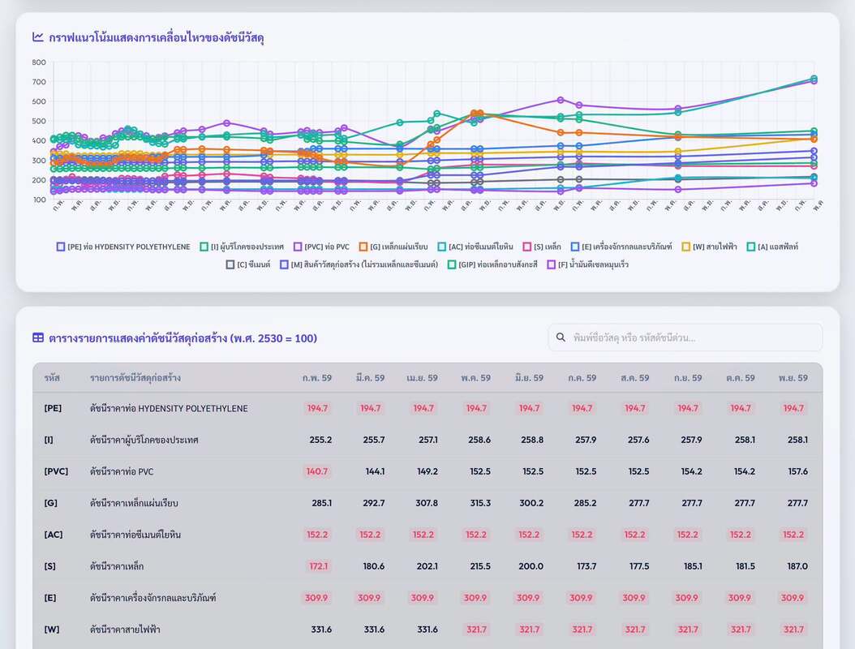
Task: Hide the [G] เหล็กแผ่นเรียบ series in legend
Action: coord(393,247)
